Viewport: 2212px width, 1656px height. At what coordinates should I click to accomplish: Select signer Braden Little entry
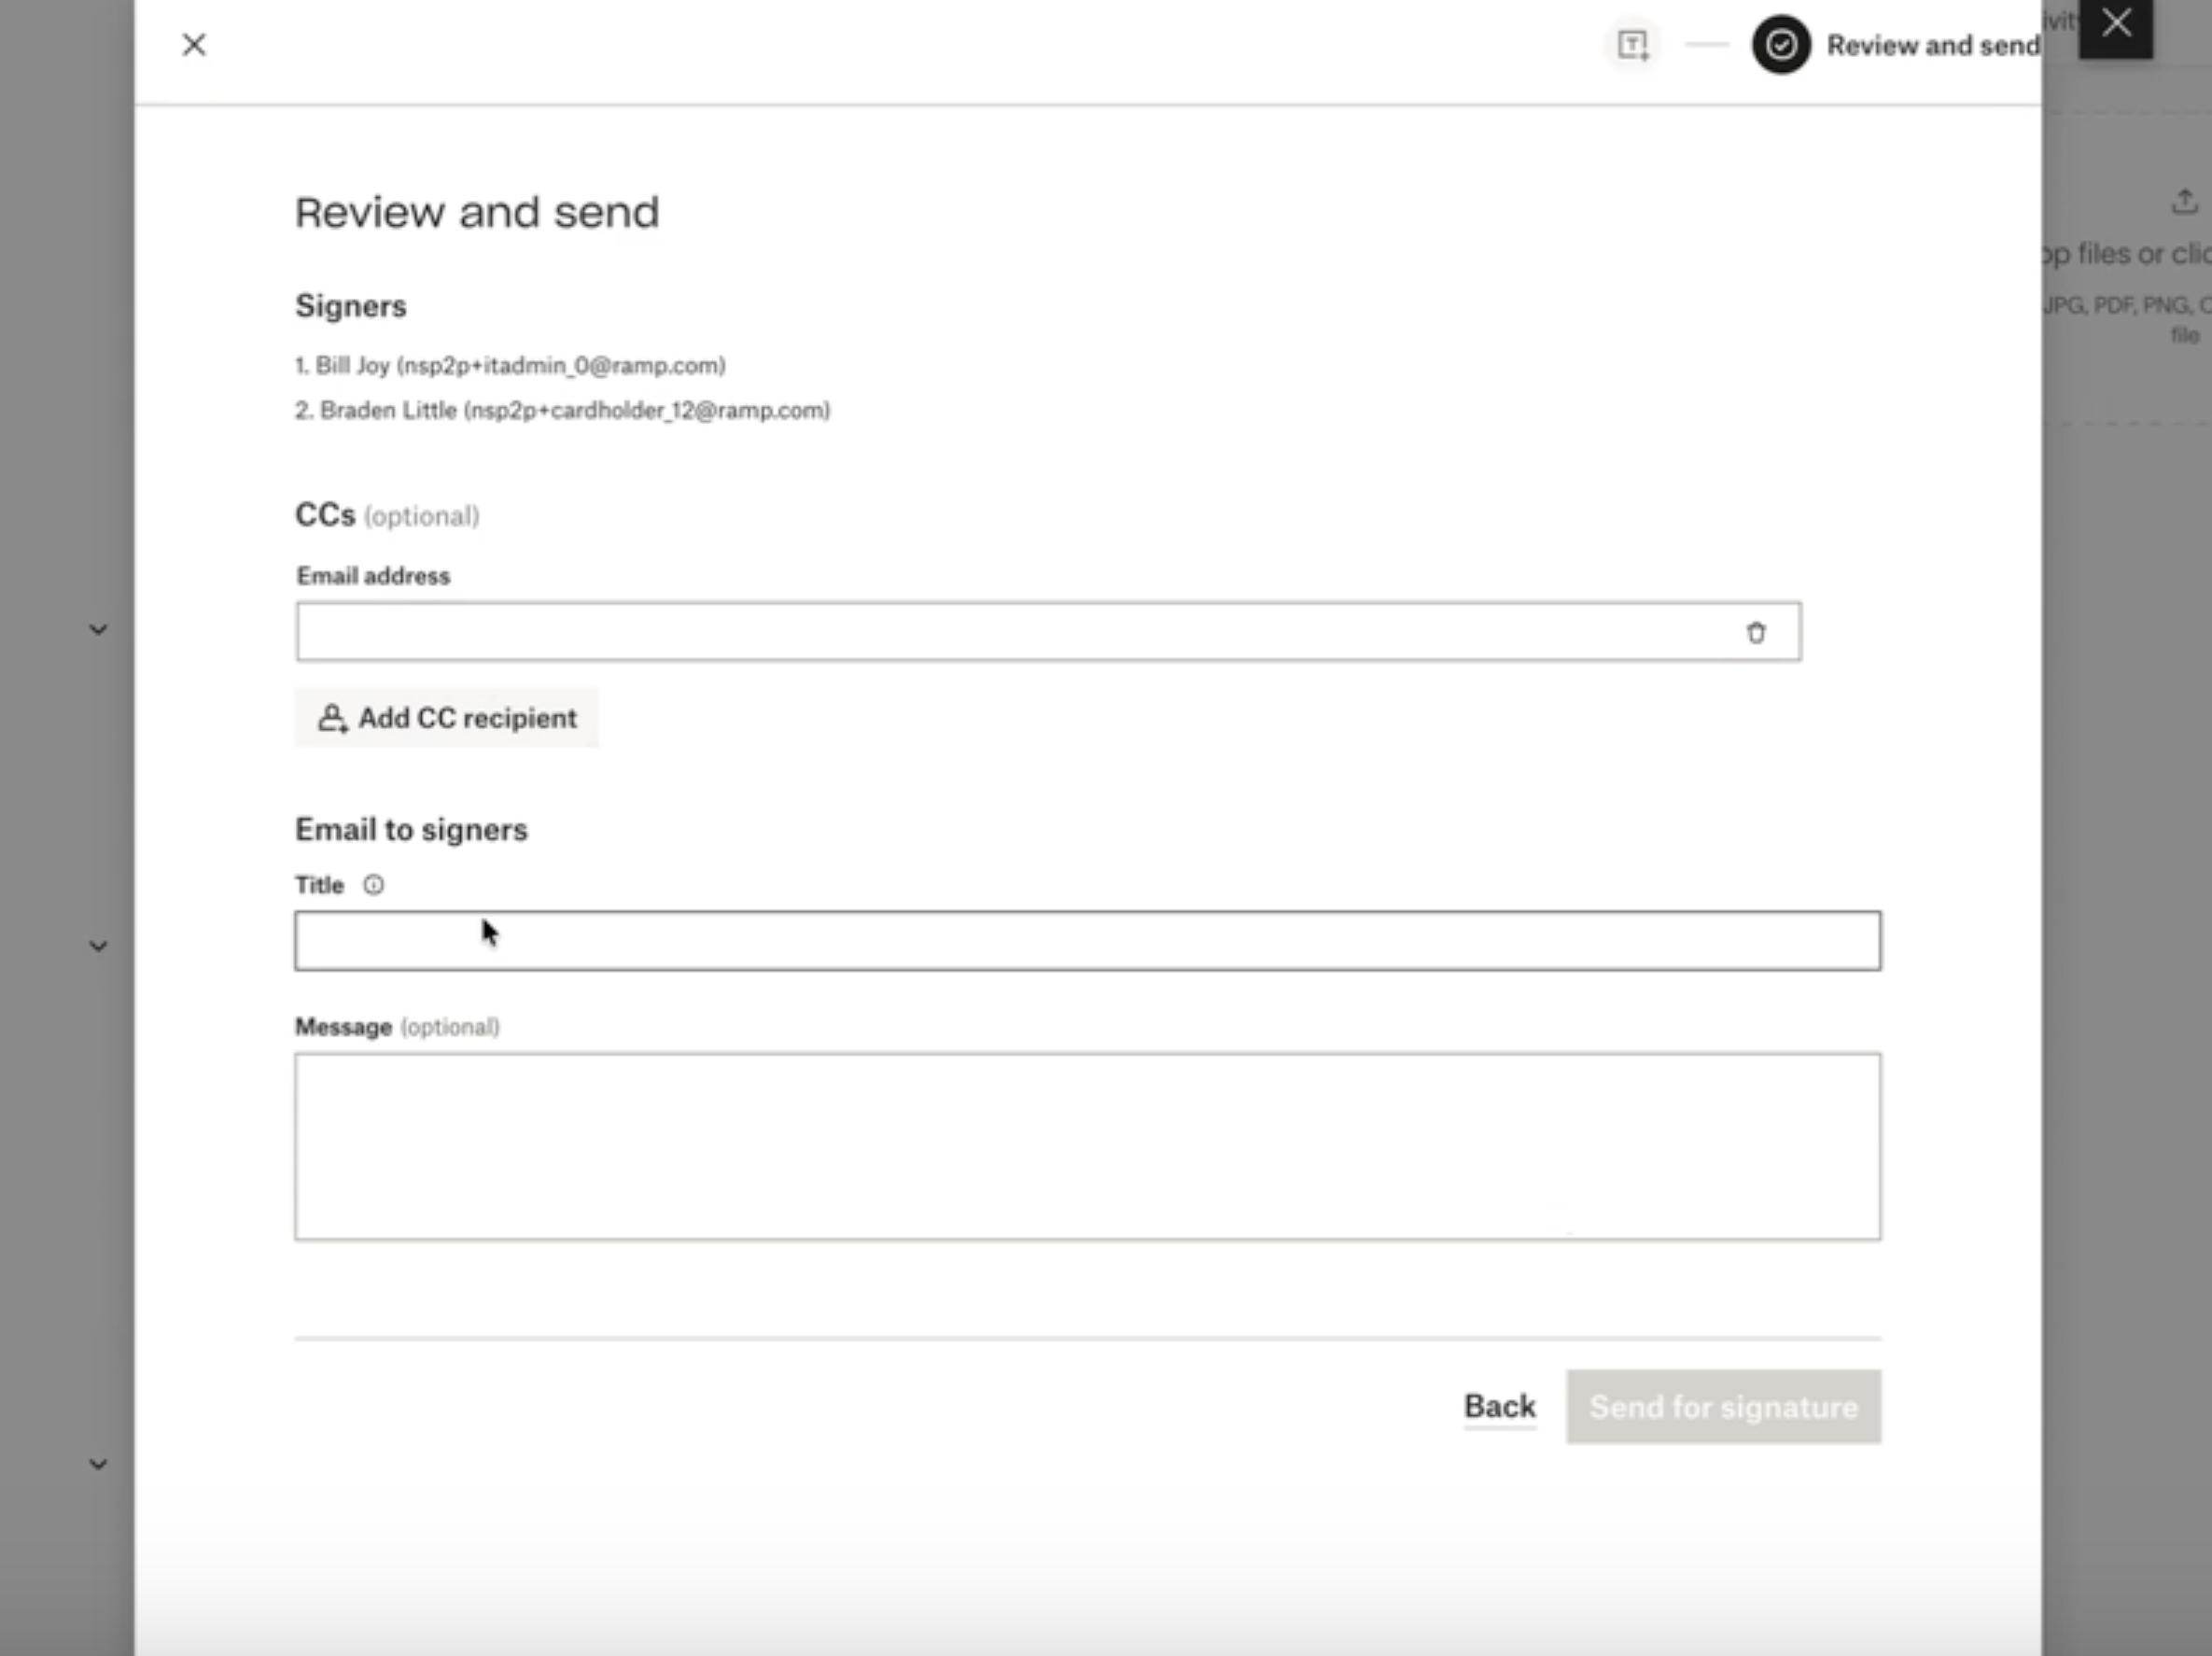(x=562, y=411)
